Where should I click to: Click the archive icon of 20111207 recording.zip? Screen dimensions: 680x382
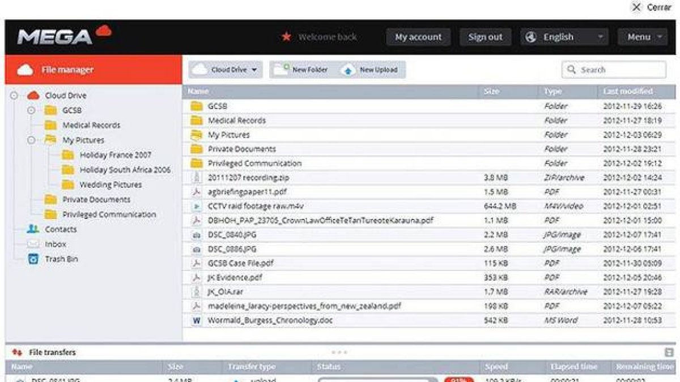point(197,178)
